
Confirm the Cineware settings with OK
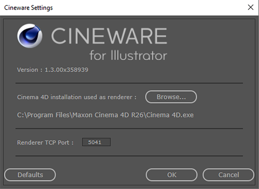tap(172, 175)
